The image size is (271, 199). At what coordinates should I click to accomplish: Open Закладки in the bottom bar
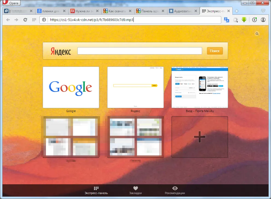[135, 190]
